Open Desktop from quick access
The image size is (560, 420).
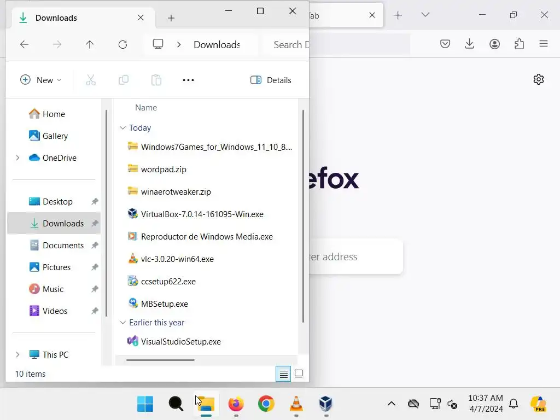pyautogui.click(x=51, y=201)
